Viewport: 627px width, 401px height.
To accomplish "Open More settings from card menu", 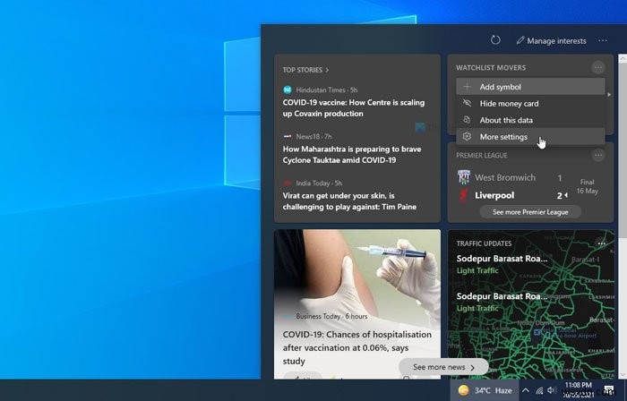I will [530, 137].
